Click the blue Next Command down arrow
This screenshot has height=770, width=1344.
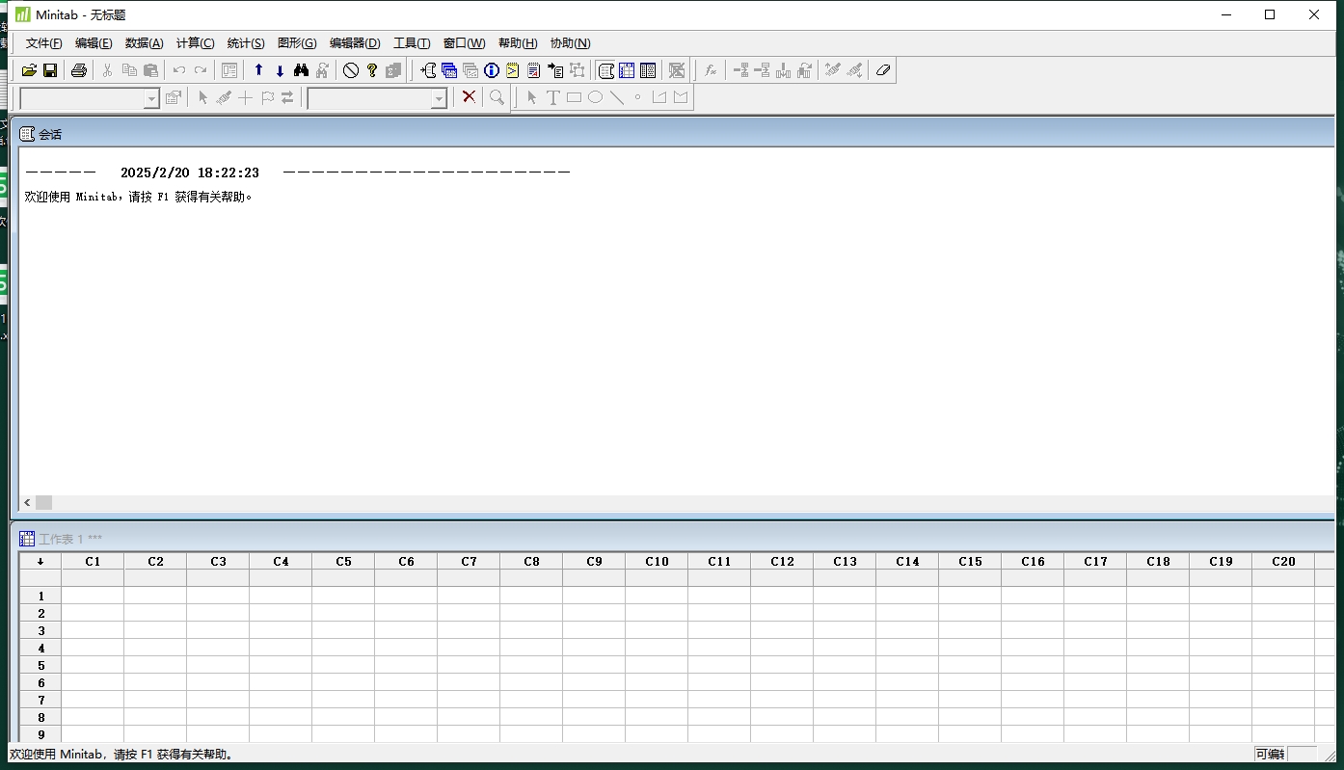tap(280, 70)
